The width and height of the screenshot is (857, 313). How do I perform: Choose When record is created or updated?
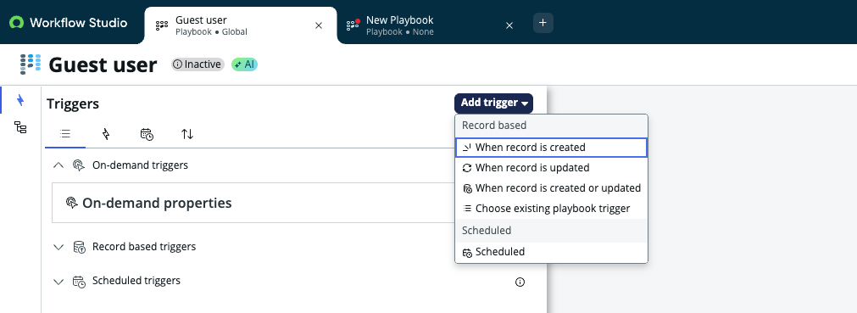click(552, 188)
